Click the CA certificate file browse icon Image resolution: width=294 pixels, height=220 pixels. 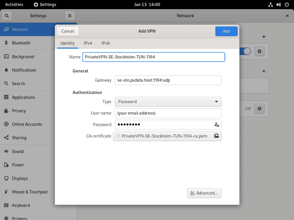(216, 136)
